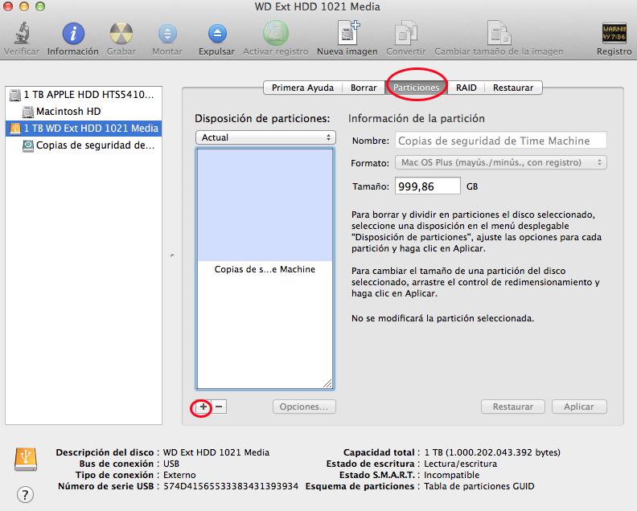The width and height of the screenshot is (637, 511).
Task: Select 1 TB APPLE HDD disk
Action: coord(87,95)
